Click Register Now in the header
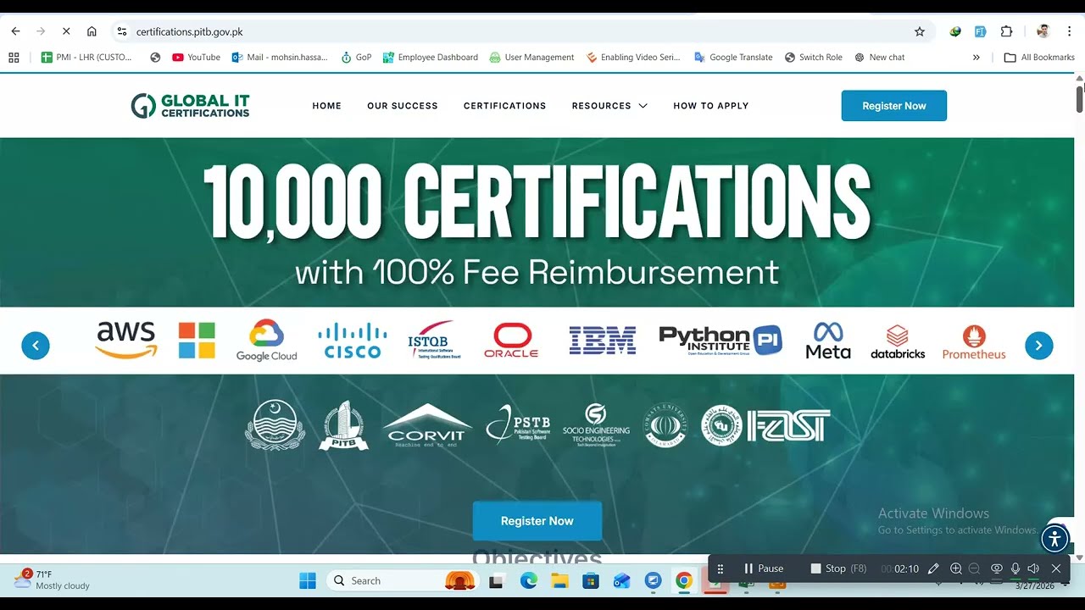The width and height of the screenshot is (1085, 610). coord(893,106)
